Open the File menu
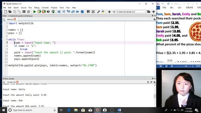 [x=4, y=8]
